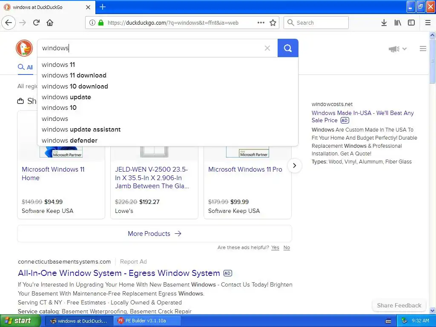Click the Firefox Search box
The image size is (436, 327).
(316, 23)
